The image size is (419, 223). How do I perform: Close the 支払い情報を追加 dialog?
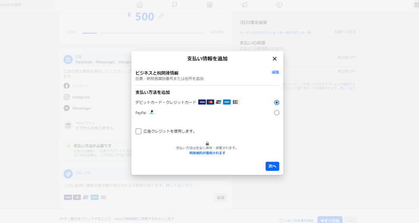275,59
